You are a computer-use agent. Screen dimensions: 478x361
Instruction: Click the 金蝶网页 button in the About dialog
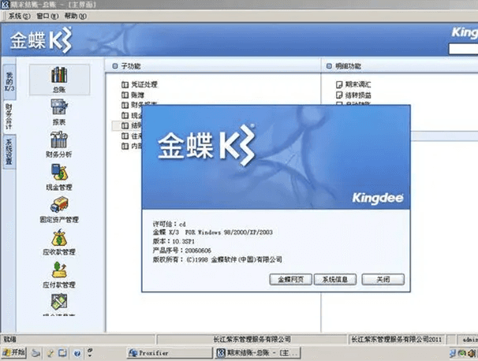289,280
